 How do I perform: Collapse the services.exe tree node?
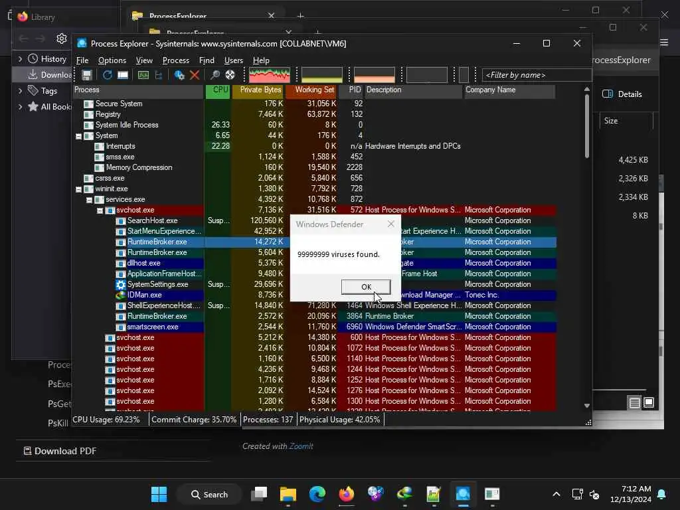(x=90, y=200)
